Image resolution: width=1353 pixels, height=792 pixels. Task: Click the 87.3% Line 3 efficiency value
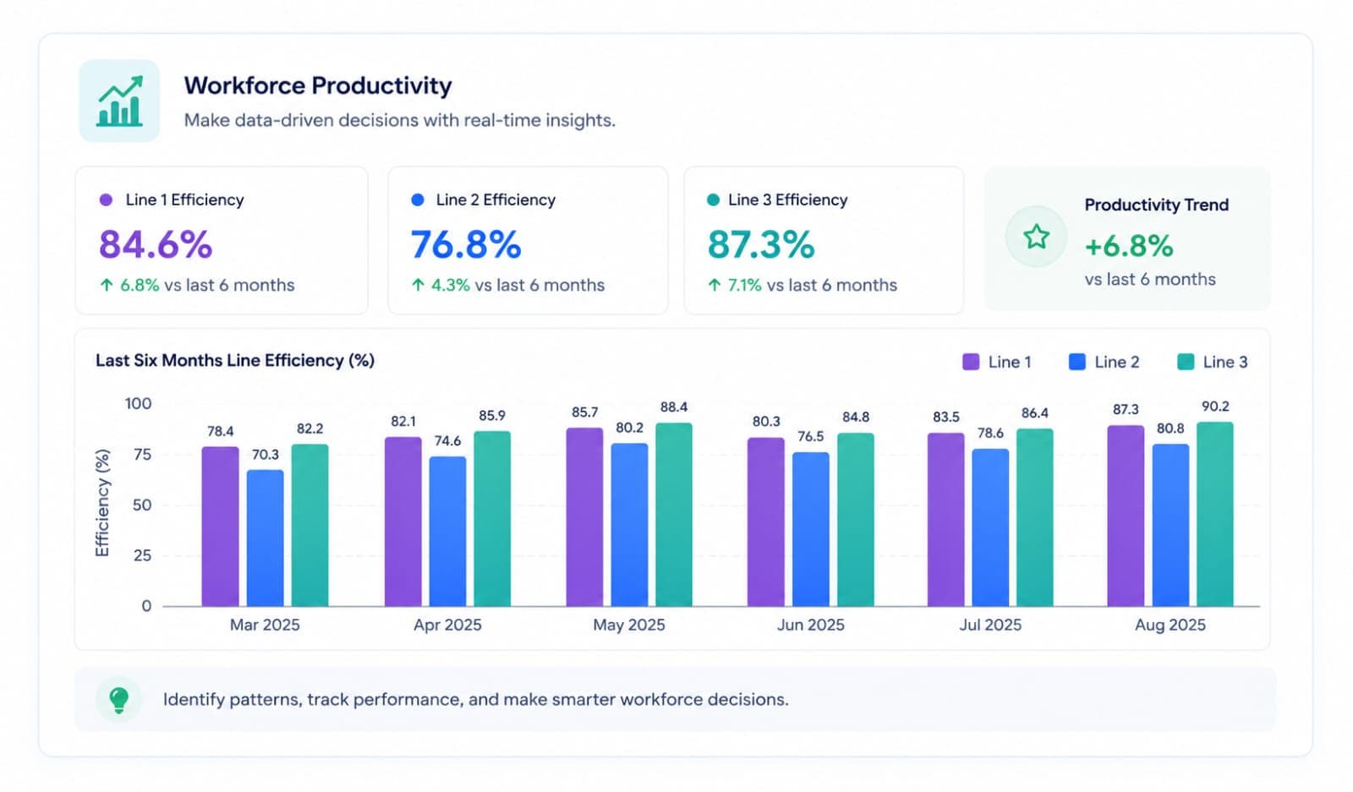tap(761, 244)
